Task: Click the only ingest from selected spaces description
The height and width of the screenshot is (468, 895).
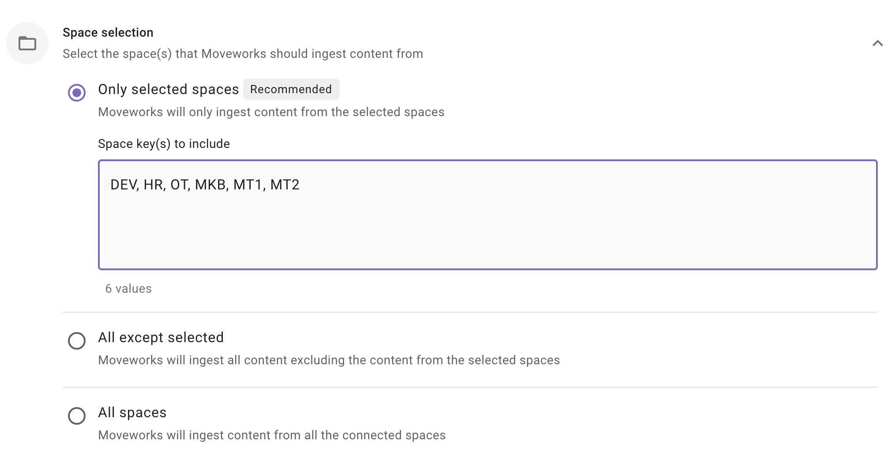Action: (271, 112)
